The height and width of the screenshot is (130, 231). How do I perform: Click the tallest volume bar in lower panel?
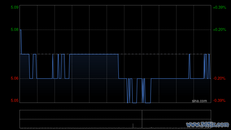click(x=133, y=126)
